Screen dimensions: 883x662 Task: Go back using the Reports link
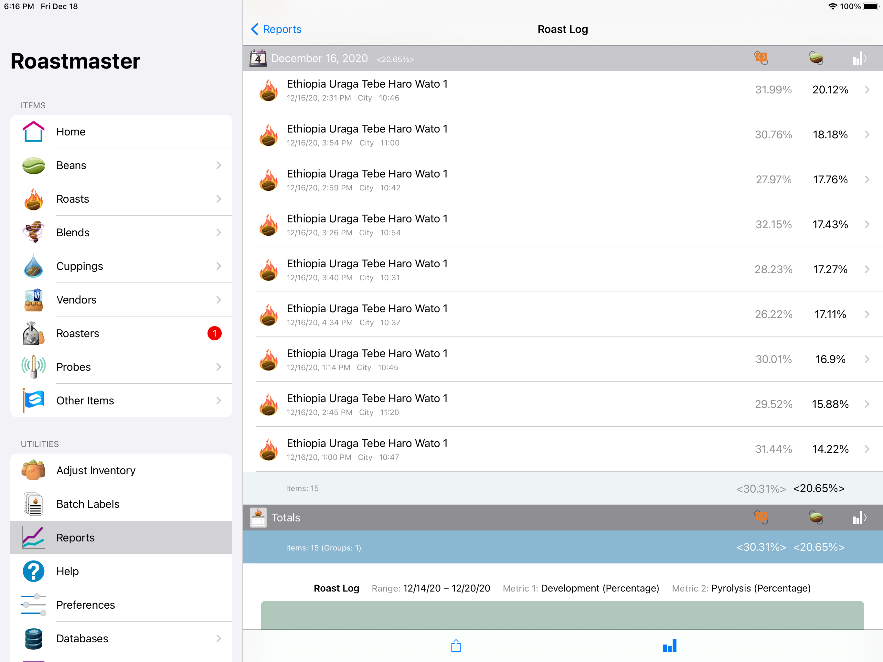[276, 29]
